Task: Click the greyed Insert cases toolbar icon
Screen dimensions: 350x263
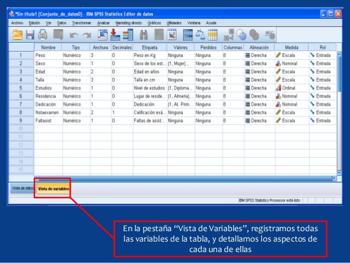Action: (x=159, y=35)
